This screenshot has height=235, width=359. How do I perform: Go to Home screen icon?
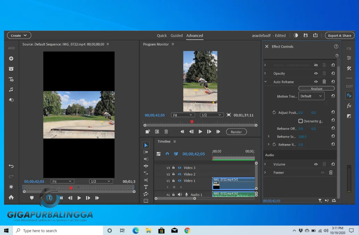pos(11,197)
